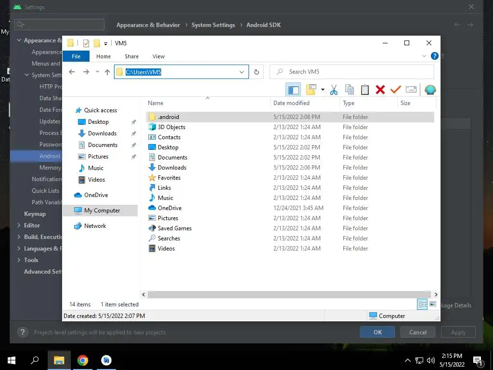This screenshot has width=493, height=370.
Task: Open the dropdown arrow beside New folder icon
Action: click(323, 90)
